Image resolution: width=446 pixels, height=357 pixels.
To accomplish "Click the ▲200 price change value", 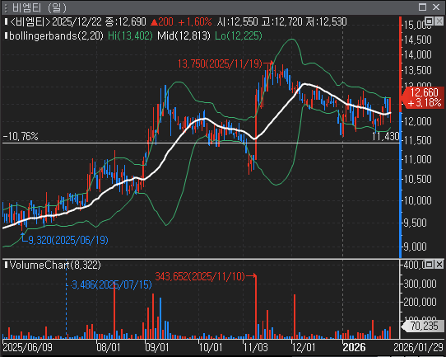I will tap(161, 21).
